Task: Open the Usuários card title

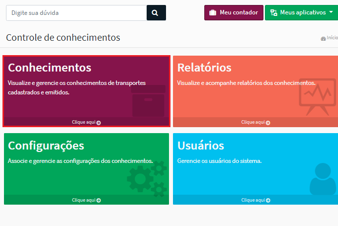Action: (201, 146)
